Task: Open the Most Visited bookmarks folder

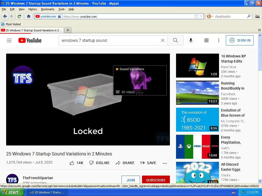Action: (x=11, y=24)
